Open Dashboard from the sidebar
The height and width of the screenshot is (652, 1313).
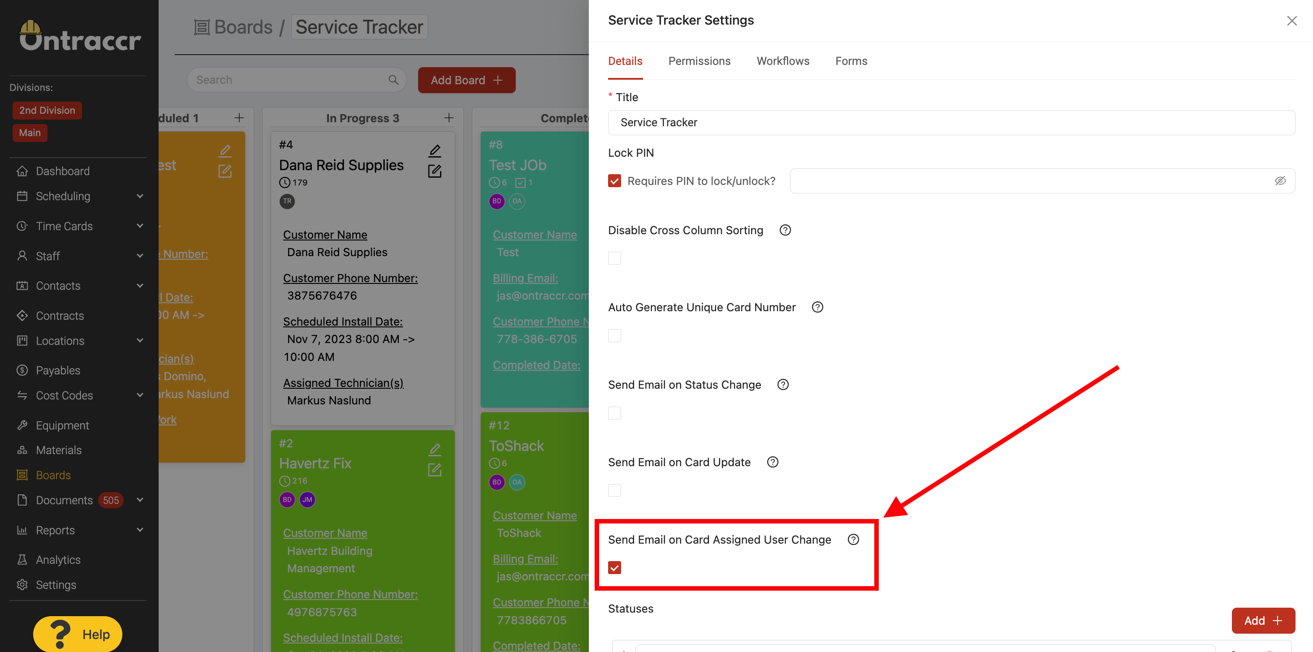click(62, 171)
